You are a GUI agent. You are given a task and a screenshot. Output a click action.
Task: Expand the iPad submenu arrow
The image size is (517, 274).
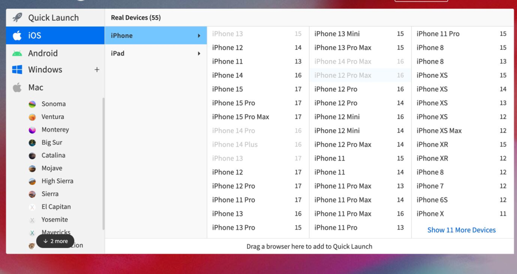coord(199,54)
